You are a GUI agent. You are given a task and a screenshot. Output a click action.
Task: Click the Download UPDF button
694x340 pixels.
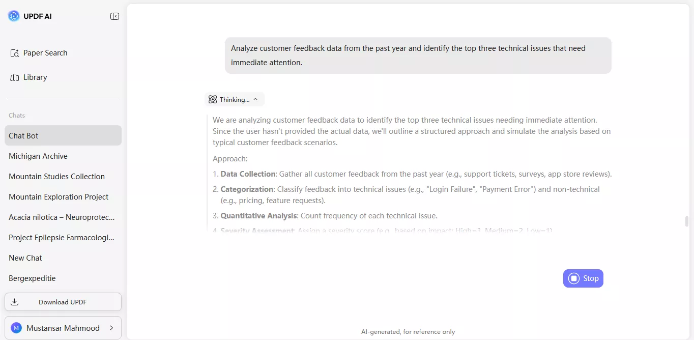tap(63, 301)
